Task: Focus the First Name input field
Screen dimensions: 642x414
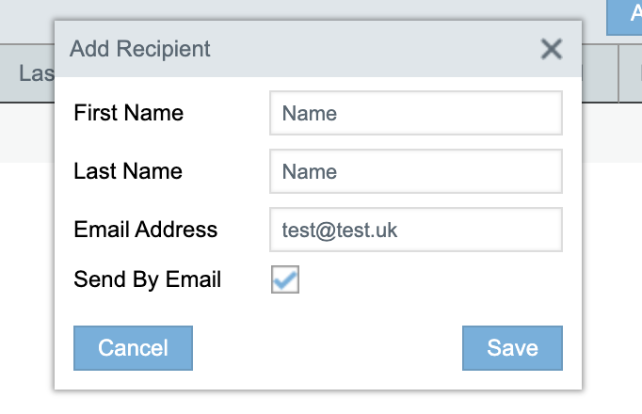Action: point(415,114)
